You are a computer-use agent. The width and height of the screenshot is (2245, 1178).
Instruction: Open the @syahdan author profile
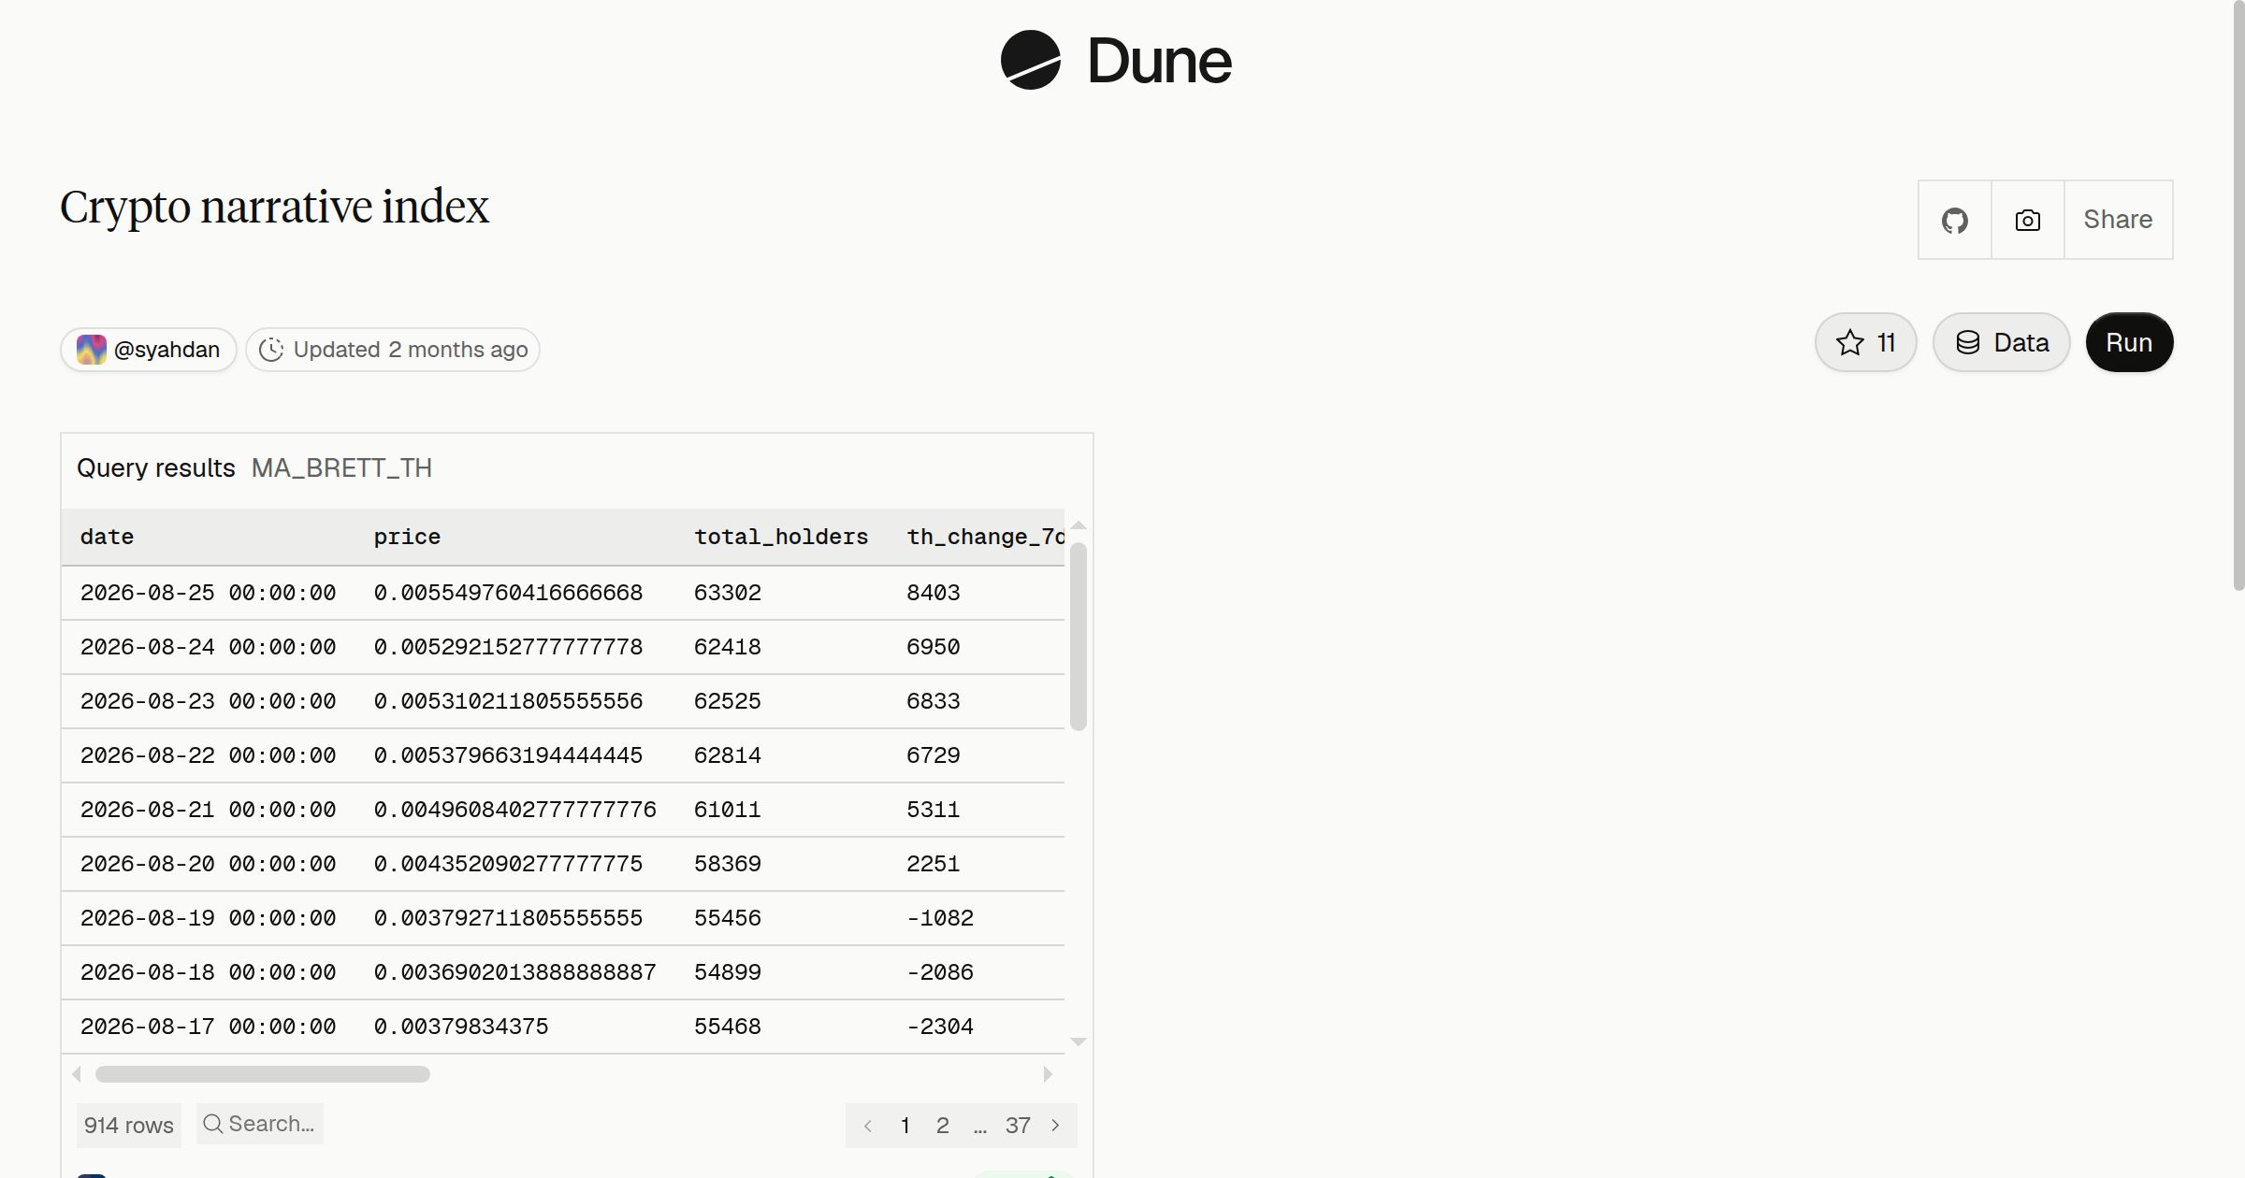pyautogui.click(x=149, y=350)
